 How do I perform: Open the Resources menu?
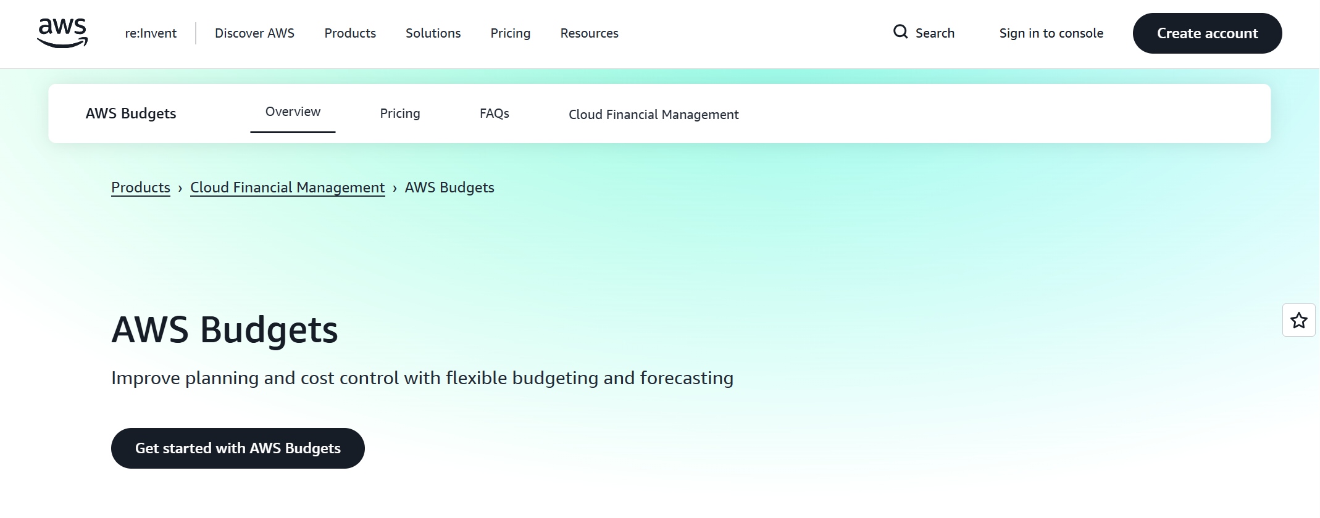coord(589,33)
